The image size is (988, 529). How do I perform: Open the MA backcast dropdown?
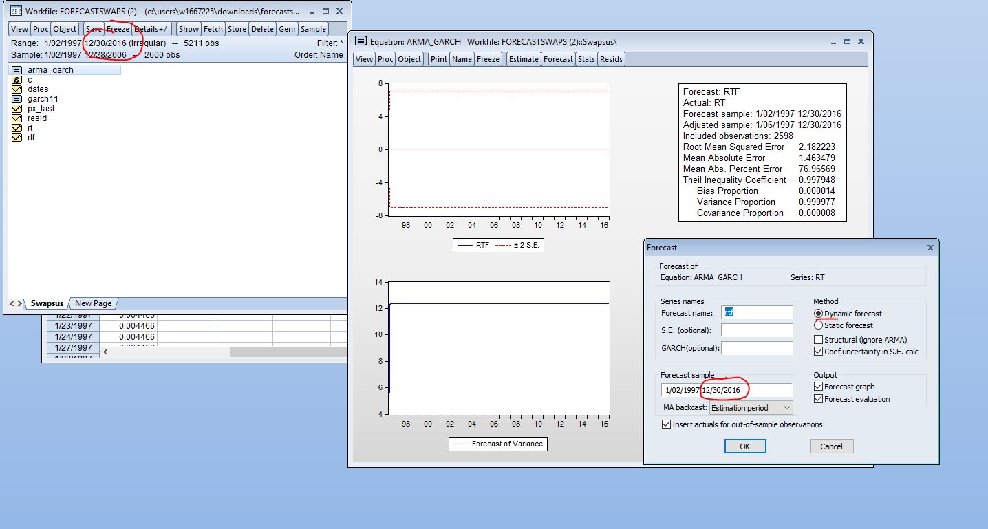coord(751,408)
